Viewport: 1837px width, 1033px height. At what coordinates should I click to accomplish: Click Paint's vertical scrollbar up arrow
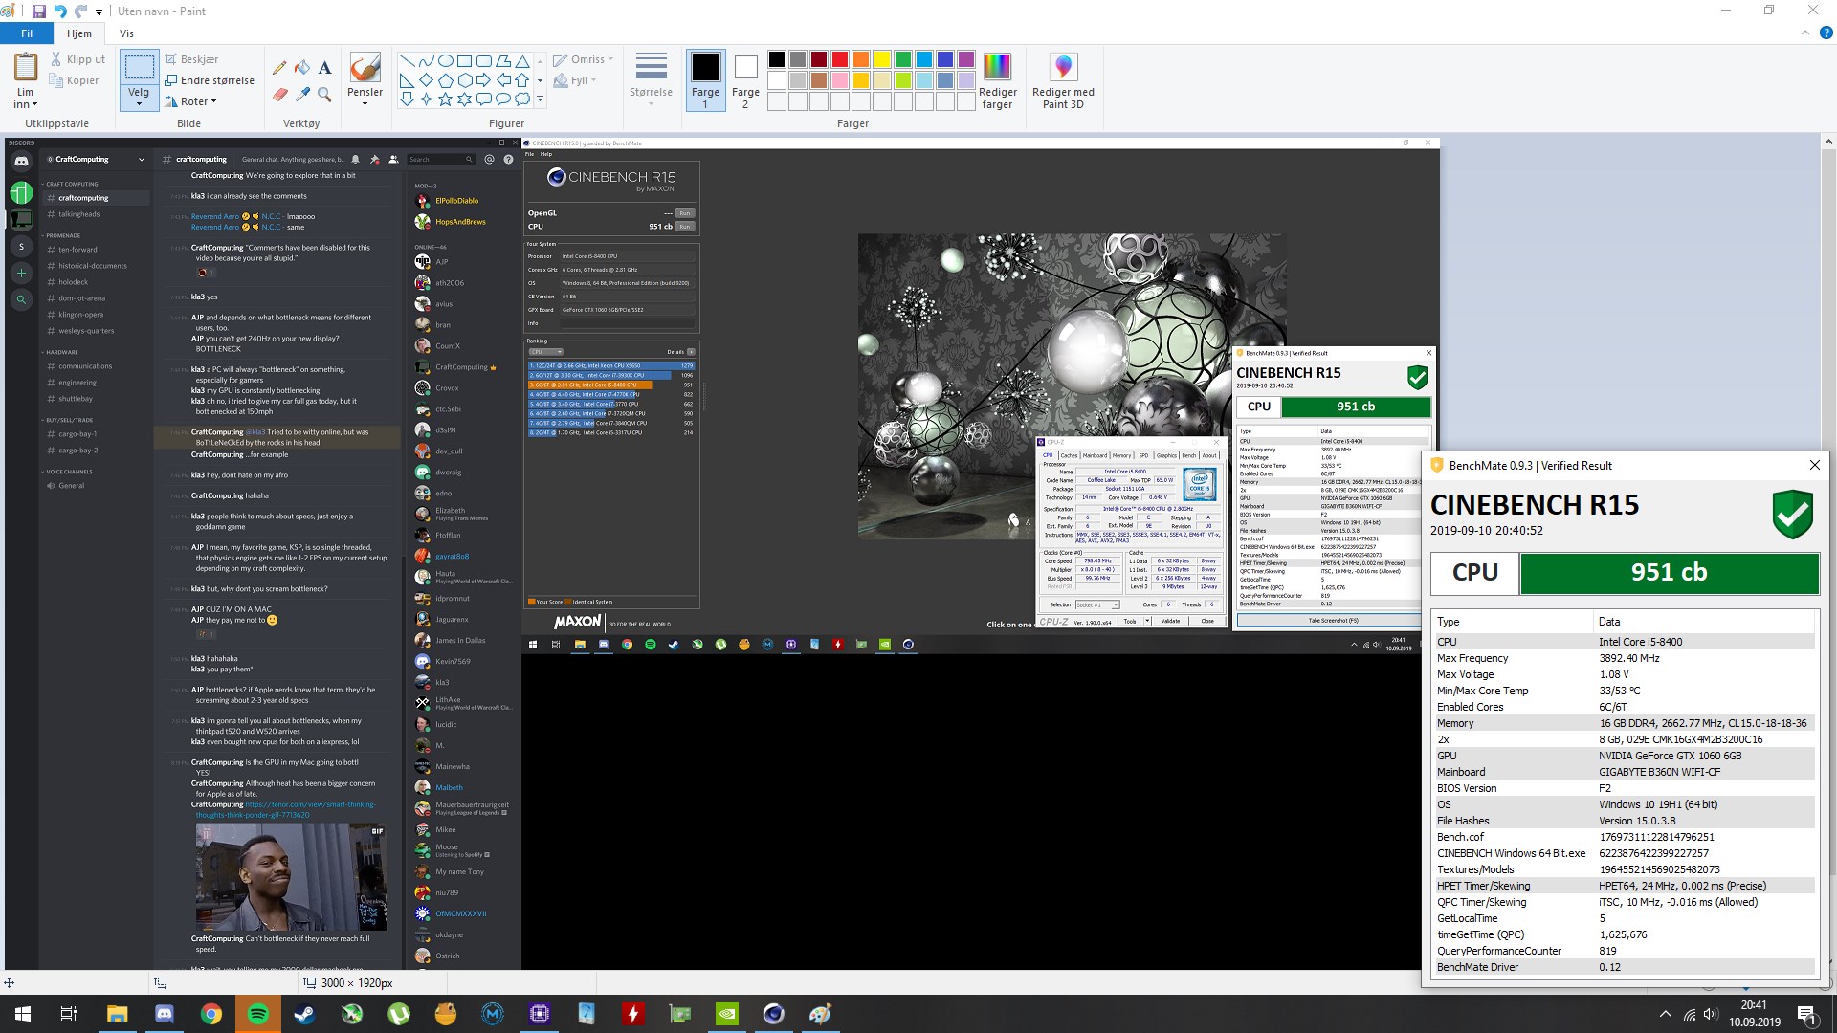click(x=1828, y=142)
